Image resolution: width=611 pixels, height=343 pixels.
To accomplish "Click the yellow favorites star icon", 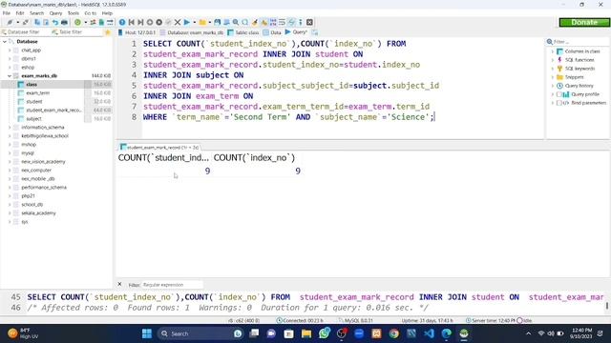I will pyautogui.click(x=108, y=32).
